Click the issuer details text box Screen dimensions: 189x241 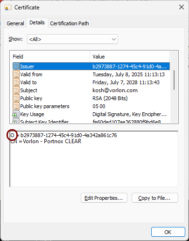click(x=94, y=159)
